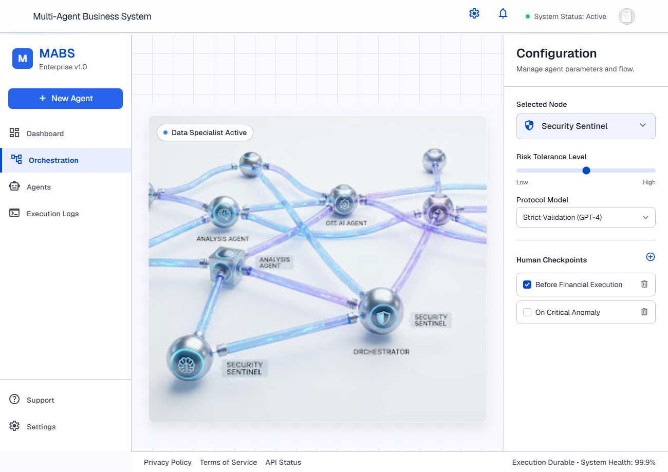View Execution Logs
The height and width of the screenshot is (472, 668).
coord(65,214)
